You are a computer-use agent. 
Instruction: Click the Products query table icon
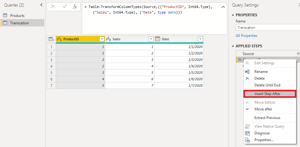[5, 16]
